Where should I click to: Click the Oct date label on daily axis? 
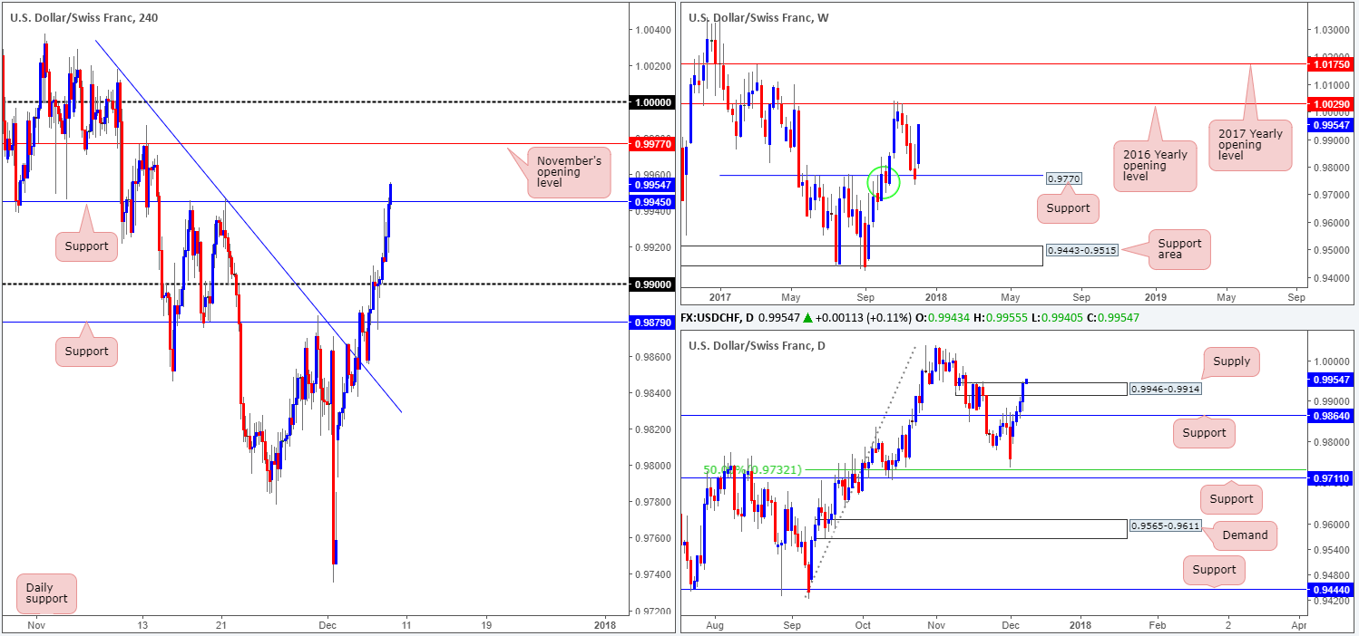[x=863, y=625]
